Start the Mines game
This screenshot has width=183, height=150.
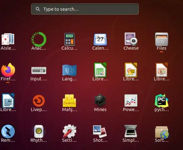pos(100,100)
